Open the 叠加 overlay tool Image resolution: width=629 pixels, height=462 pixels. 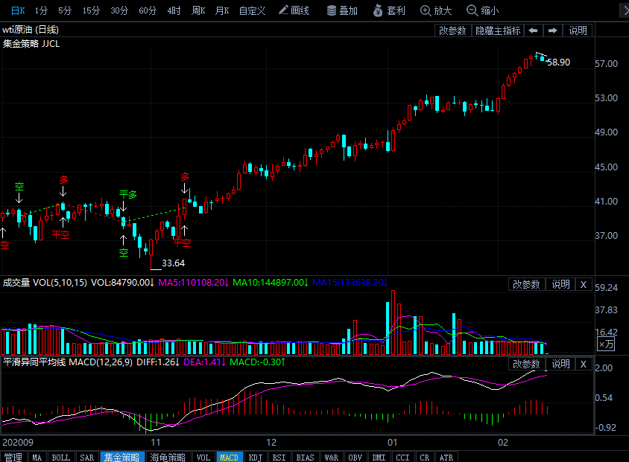[342, 10]
